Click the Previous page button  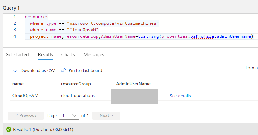tap(26, 116)
